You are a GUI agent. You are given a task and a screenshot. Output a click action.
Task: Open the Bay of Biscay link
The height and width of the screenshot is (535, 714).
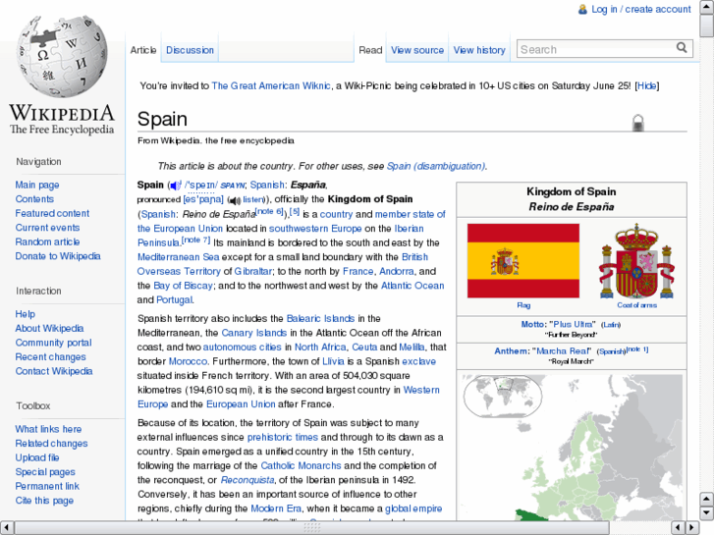183,286
